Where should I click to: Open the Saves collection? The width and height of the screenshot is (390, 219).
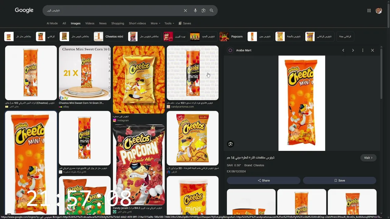coord(185,23)
